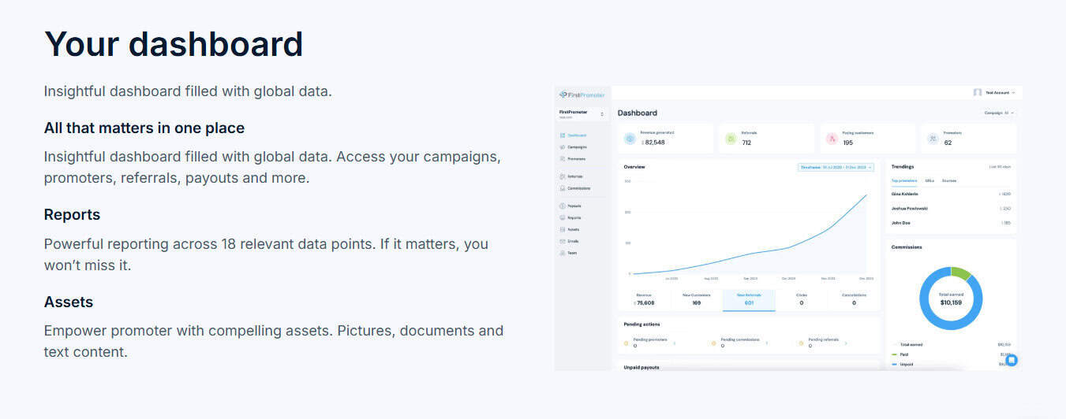Viewport: 1066px width, 419px height.
Task: Click the blue chat bubble icon
Action: (x=1012, y=360)
